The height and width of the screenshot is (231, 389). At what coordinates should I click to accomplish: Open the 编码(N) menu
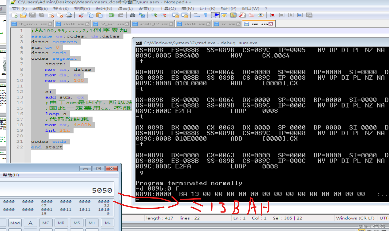pos(104,8)
